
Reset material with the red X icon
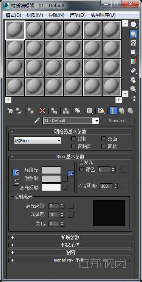point(42,111)
